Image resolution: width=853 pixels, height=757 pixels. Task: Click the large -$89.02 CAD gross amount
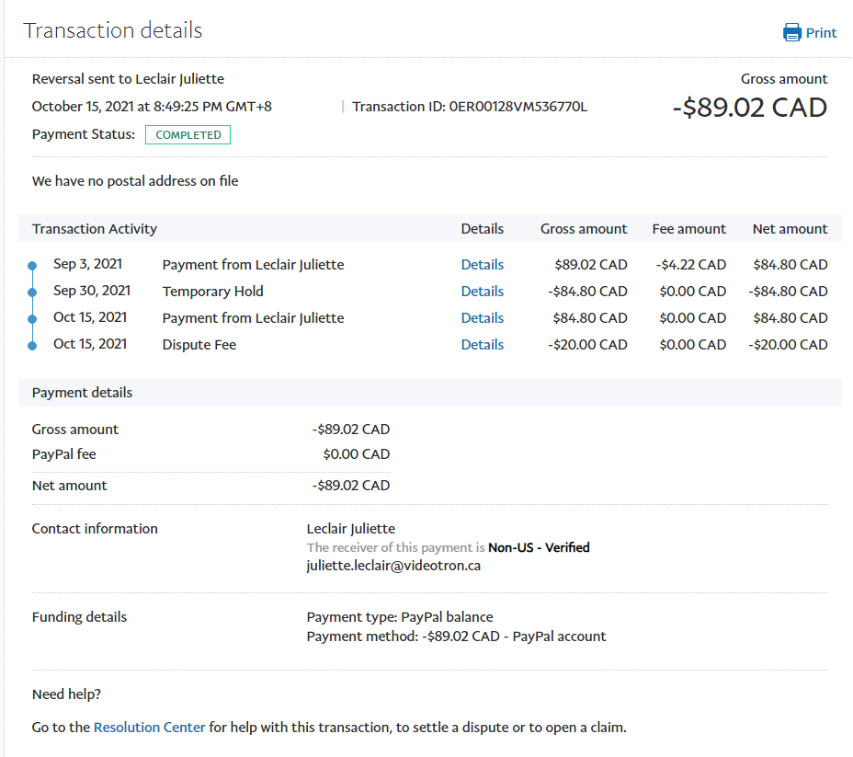[749, 108]
